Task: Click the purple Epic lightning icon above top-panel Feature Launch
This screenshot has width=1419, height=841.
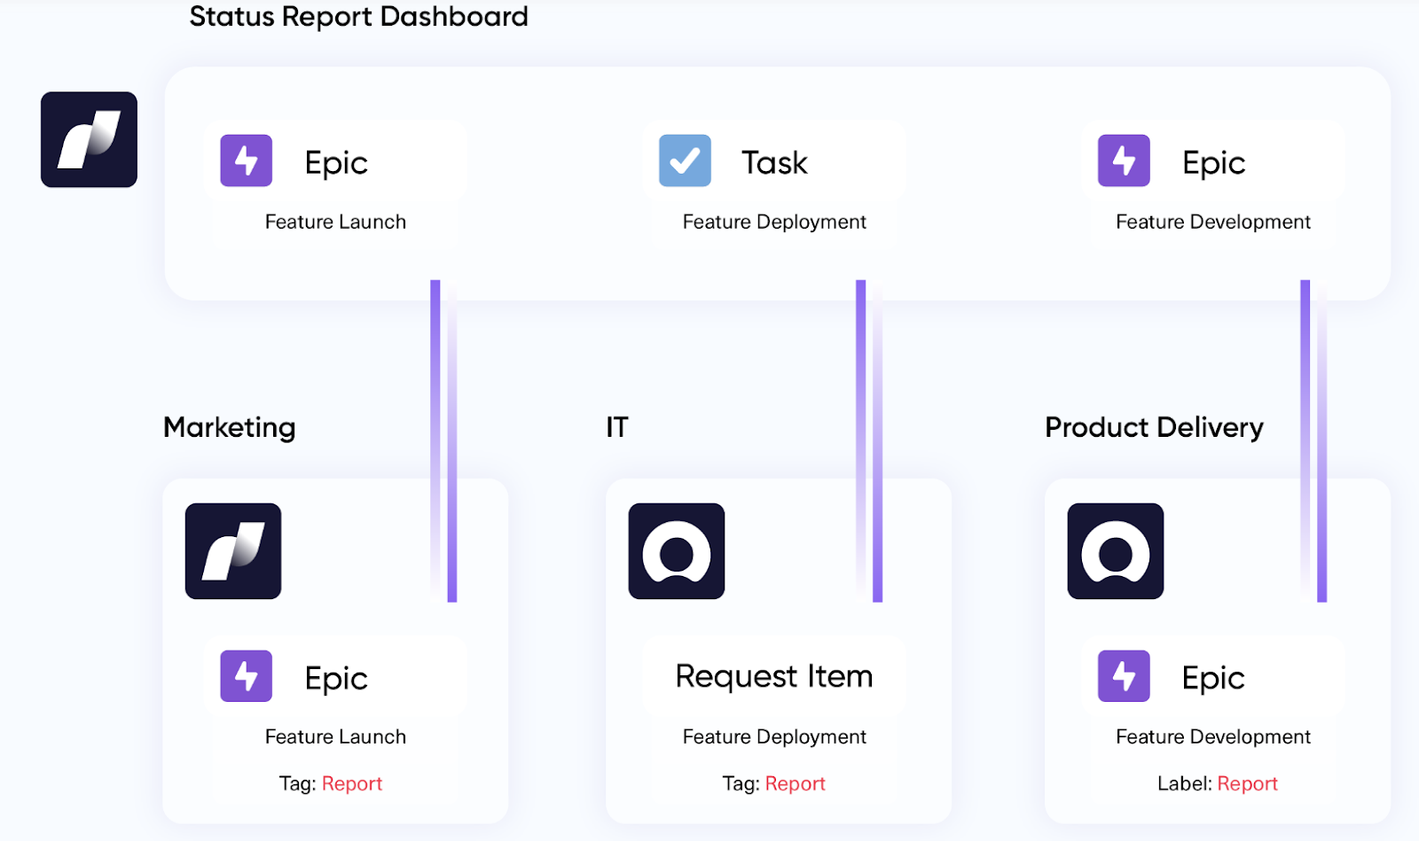Action: pos(246,160)
